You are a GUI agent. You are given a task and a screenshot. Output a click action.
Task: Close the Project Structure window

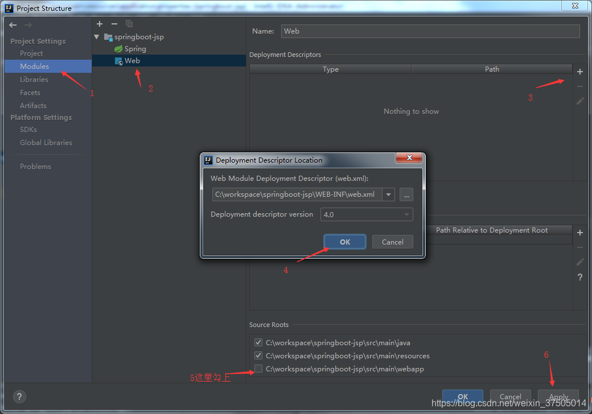pos(575,6)
